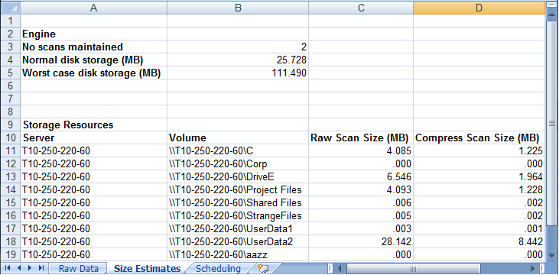Select row 1 header
Image resolution: width=559 pixels, height=275 pixels.
tap(10, 21)
